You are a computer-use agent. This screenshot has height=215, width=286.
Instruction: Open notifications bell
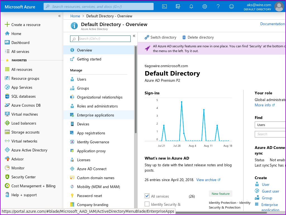pyautogui.click(x=191, y=7)
